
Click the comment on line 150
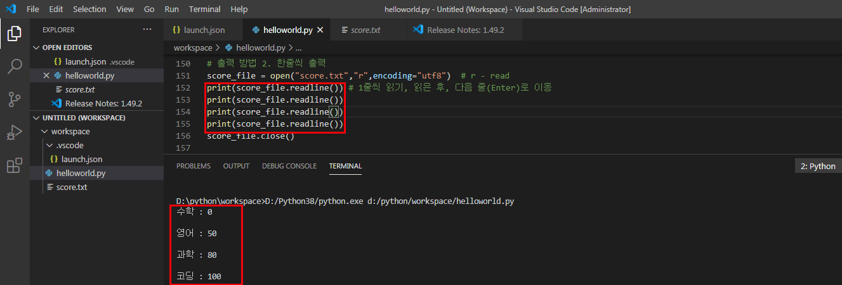[266, 64]
